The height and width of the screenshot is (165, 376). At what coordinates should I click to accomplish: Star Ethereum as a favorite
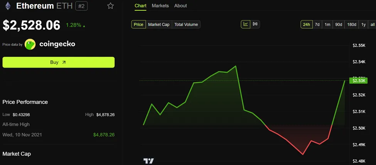[x=111, y=6]
